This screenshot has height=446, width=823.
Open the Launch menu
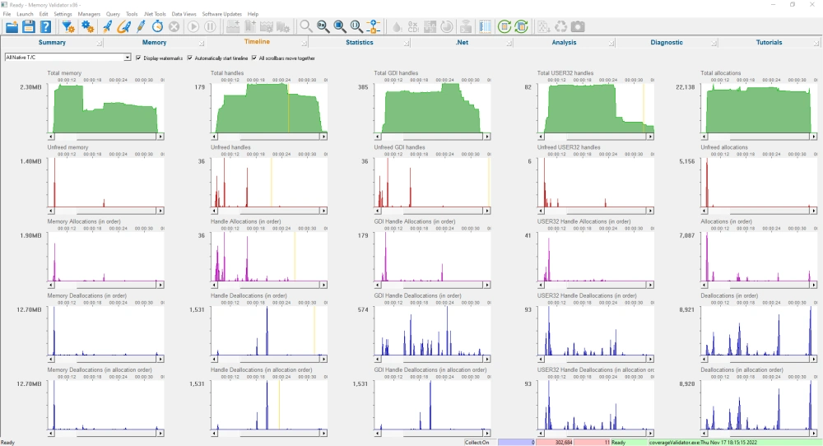click(25, 14)
